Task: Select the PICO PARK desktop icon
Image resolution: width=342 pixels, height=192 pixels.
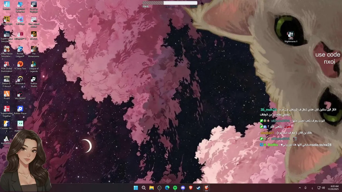Action: (20, 127)
